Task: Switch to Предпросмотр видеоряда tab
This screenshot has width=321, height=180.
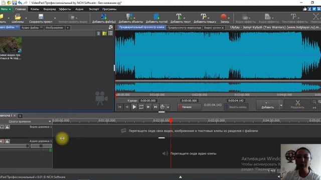Action: [x=184, y=27]
